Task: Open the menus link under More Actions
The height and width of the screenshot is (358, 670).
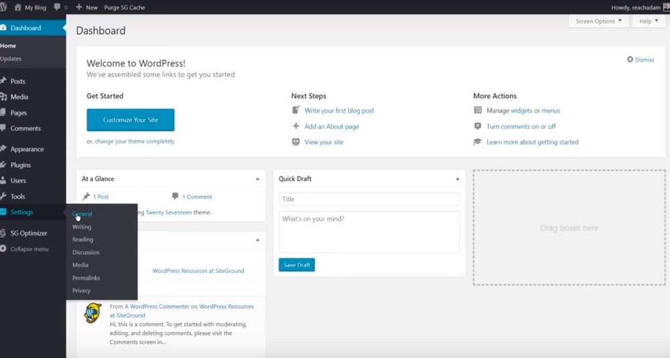Action: [551, 110]
